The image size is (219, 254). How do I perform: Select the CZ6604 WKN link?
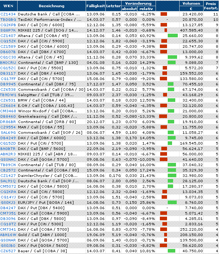pyautogui.click(x=8, y=105)
